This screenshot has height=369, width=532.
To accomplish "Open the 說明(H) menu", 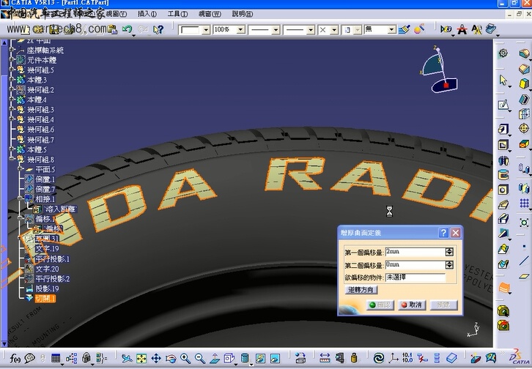I will click(243, 14).
